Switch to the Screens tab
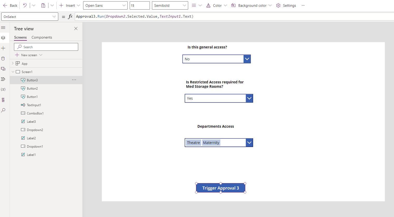The height and width of the screenshot is (217, 394). pos(20,37)
